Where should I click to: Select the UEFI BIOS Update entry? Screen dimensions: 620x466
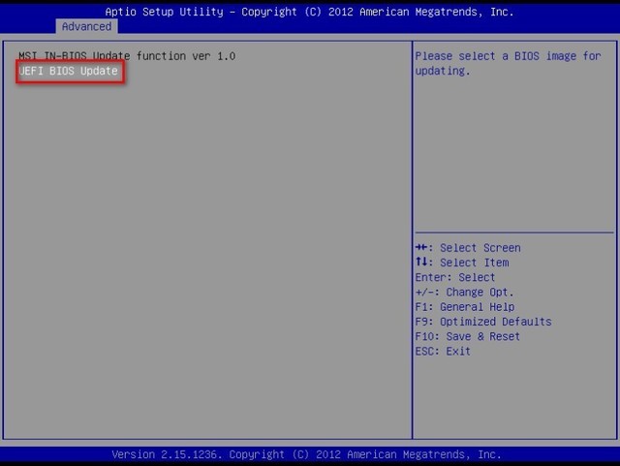(69, 72)
